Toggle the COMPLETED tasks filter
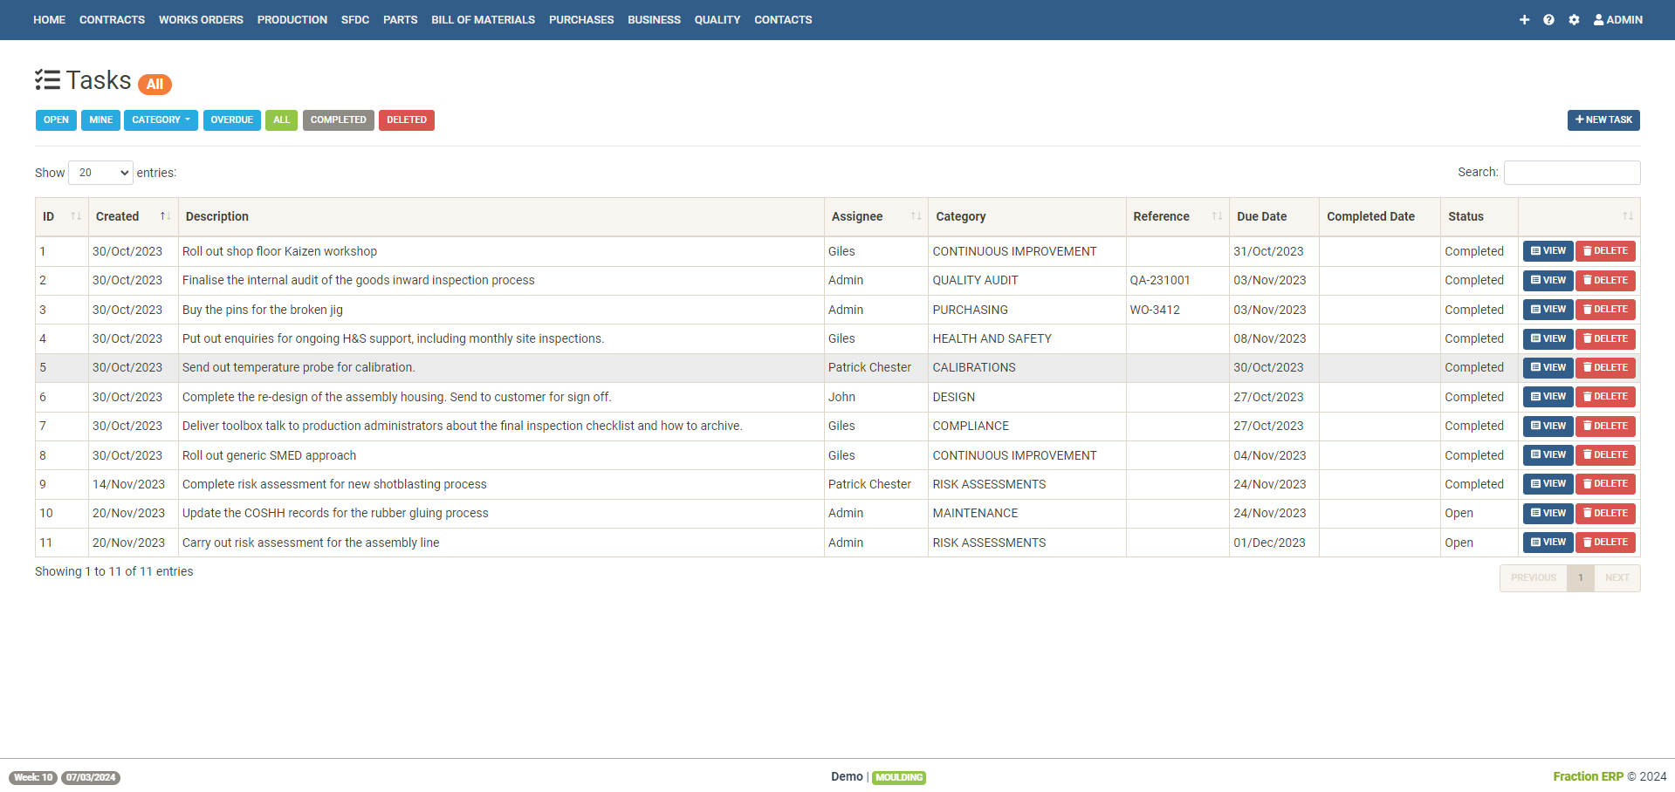 tap(338, 119)
